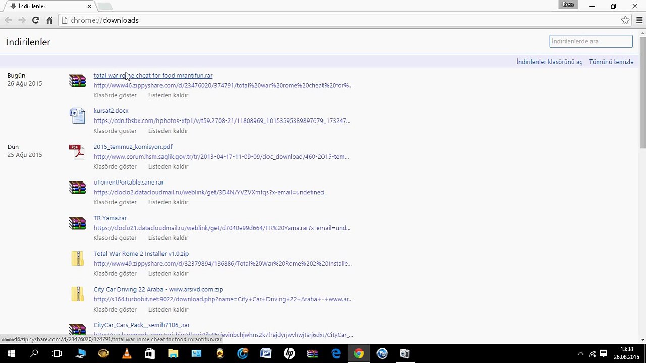Click Klasörde göster for total war rome cheat

[115, 95]
